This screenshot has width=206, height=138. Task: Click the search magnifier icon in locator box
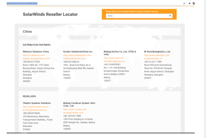pyautogui.click(x=170, y=16)
